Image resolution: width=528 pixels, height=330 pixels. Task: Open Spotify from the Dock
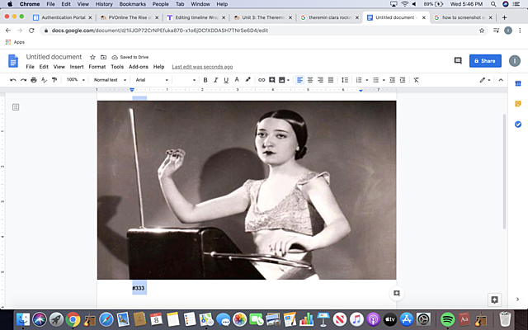[x=447, y=319]
